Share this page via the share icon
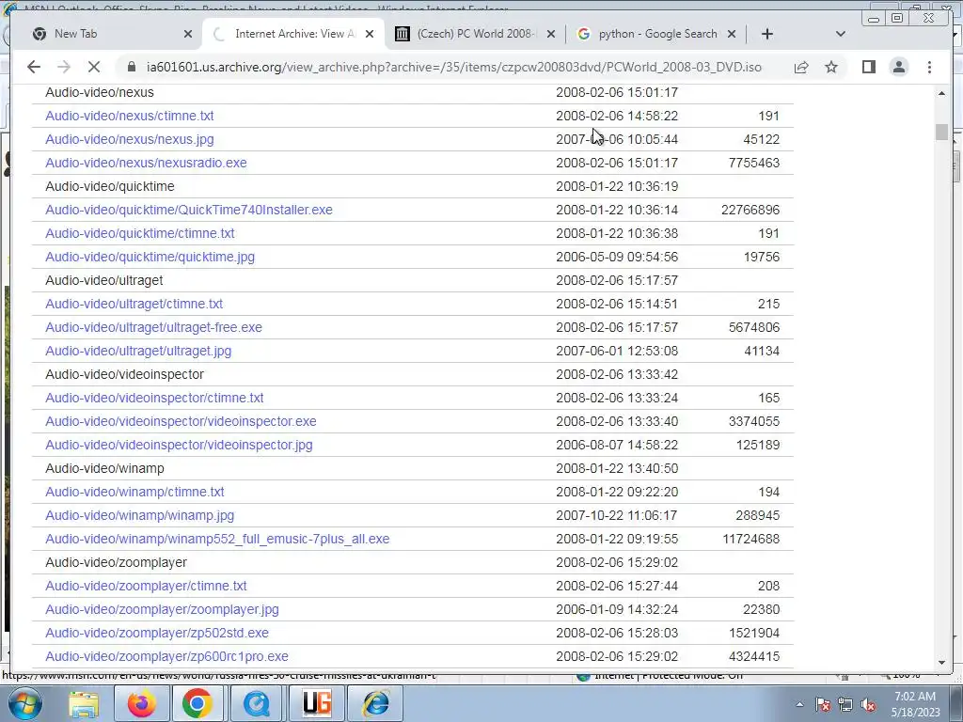963x722 pixels. [x=801, y=67]
